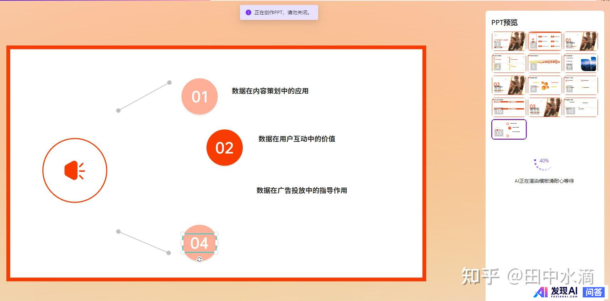Select slide 6 thumbnail with the city photo
The width and height of the screenshot is (610, 301).
click(580, 63)
